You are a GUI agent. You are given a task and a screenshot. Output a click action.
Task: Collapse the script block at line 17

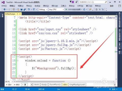[x=18, y=57]
